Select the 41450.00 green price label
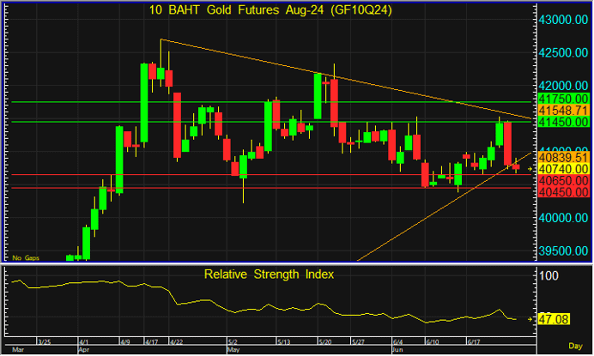594x356 pixels. [x=564, y=122]
